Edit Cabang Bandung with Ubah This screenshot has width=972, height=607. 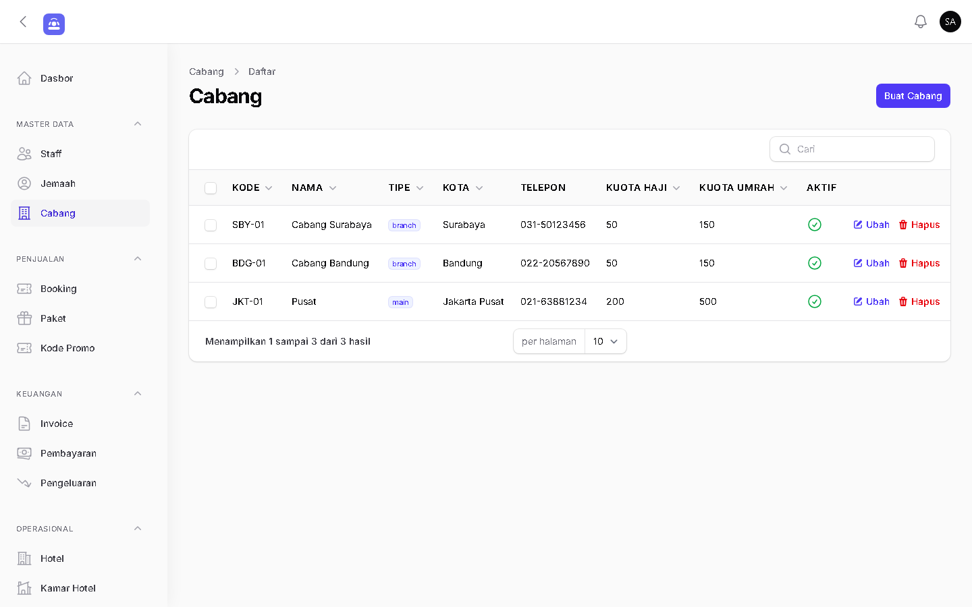[871, 263]
